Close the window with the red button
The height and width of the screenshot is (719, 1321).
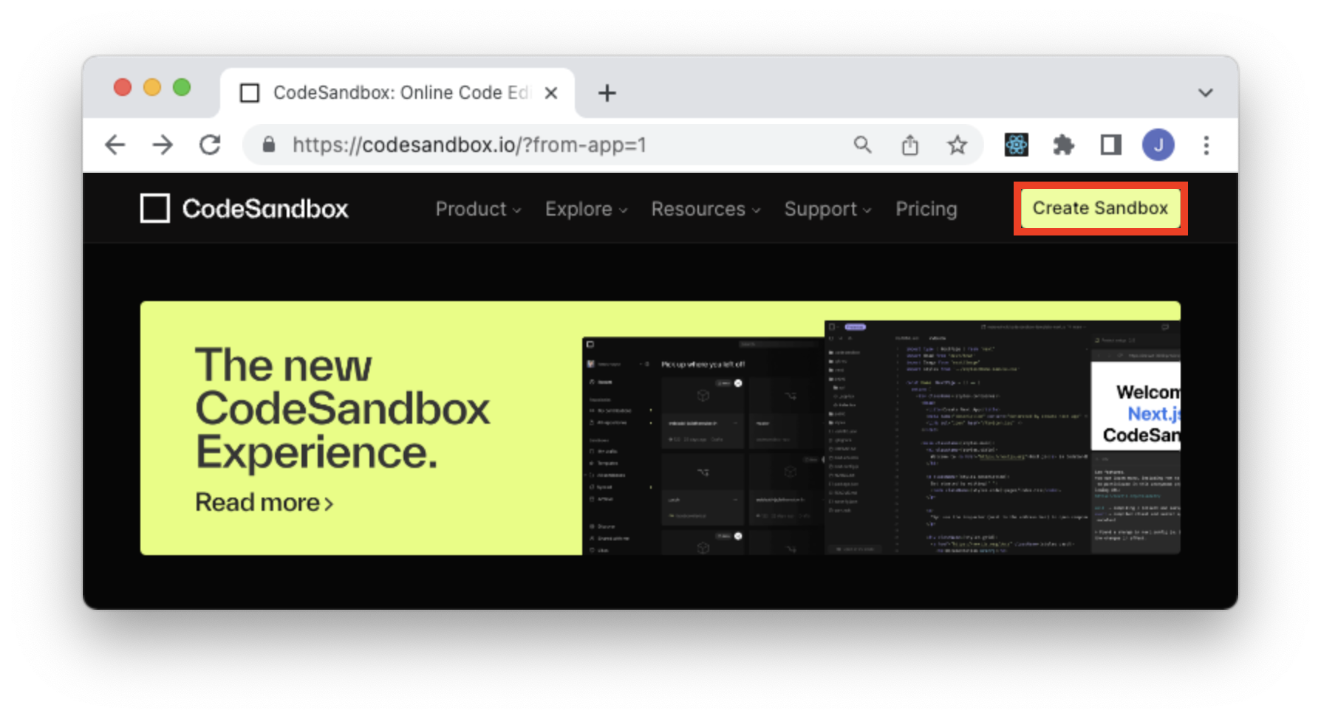(x=123, y=88)
